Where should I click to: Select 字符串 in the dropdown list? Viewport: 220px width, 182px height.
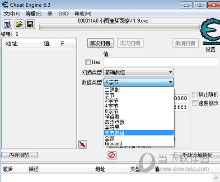pyautogui.click(x=139, y=127)
